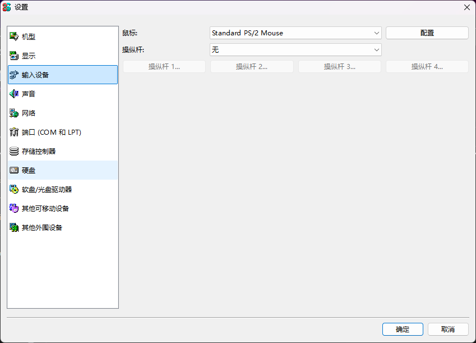
Task: Click the 声音 (Sound) speaker icon
Action: pos(14,94)
